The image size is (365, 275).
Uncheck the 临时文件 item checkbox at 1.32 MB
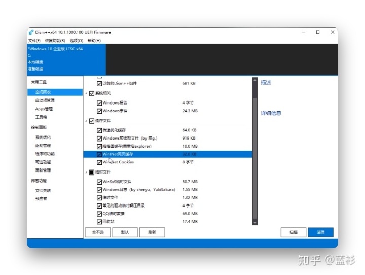click(99, 198)
